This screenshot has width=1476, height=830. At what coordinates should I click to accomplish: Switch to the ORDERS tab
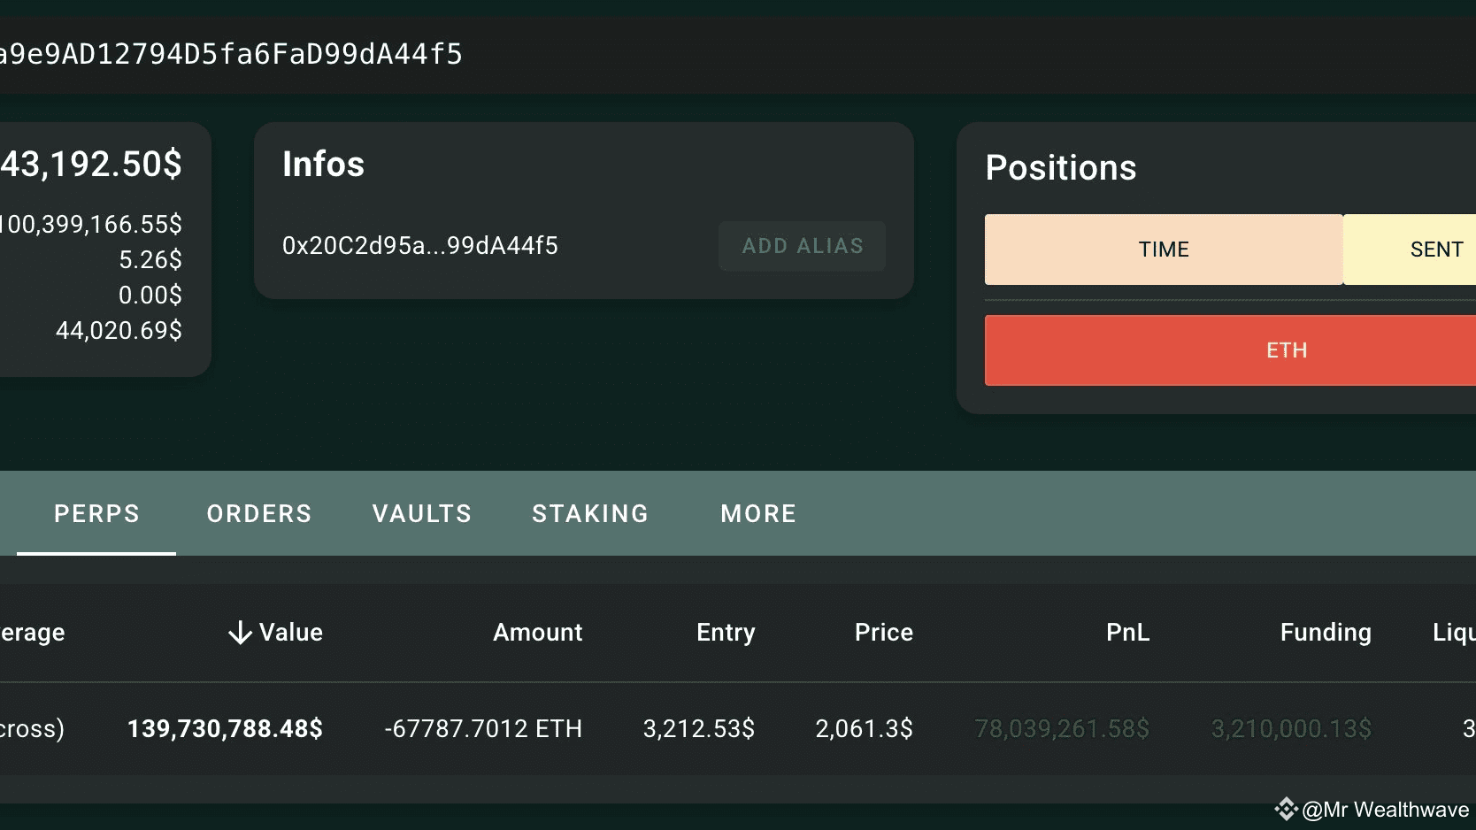258,513
